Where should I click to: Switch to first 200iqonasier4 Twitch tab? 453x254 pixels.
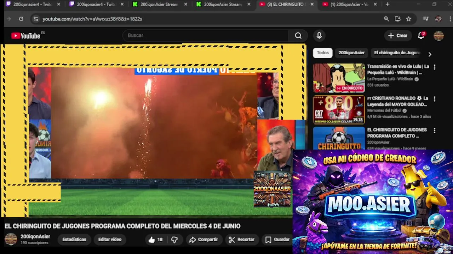coord(33,4)
